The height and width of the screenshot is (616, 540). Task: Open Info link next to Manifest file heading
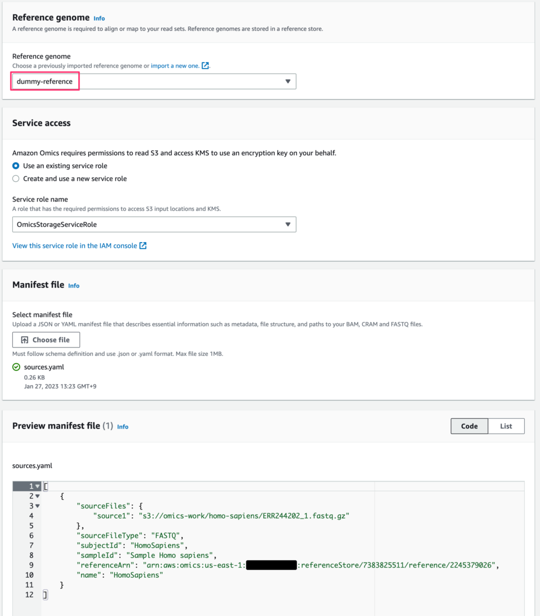(x=74, y=285)
